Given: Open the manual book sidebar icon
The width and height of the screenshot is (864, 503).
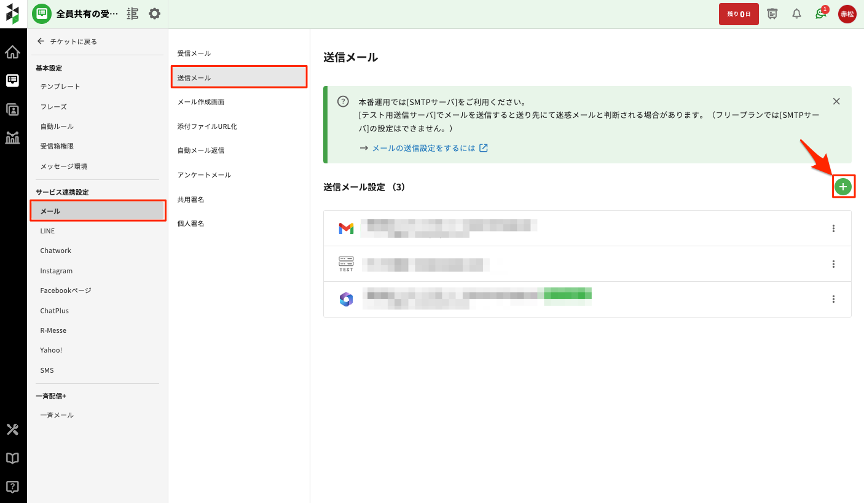Looking at the screenshot, I should [12, 458].
